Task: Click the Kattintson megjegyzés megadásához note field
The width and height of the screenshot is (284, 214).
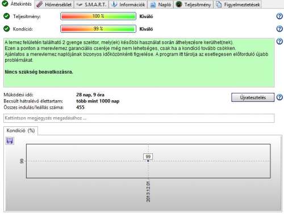Action: (139, 118)
